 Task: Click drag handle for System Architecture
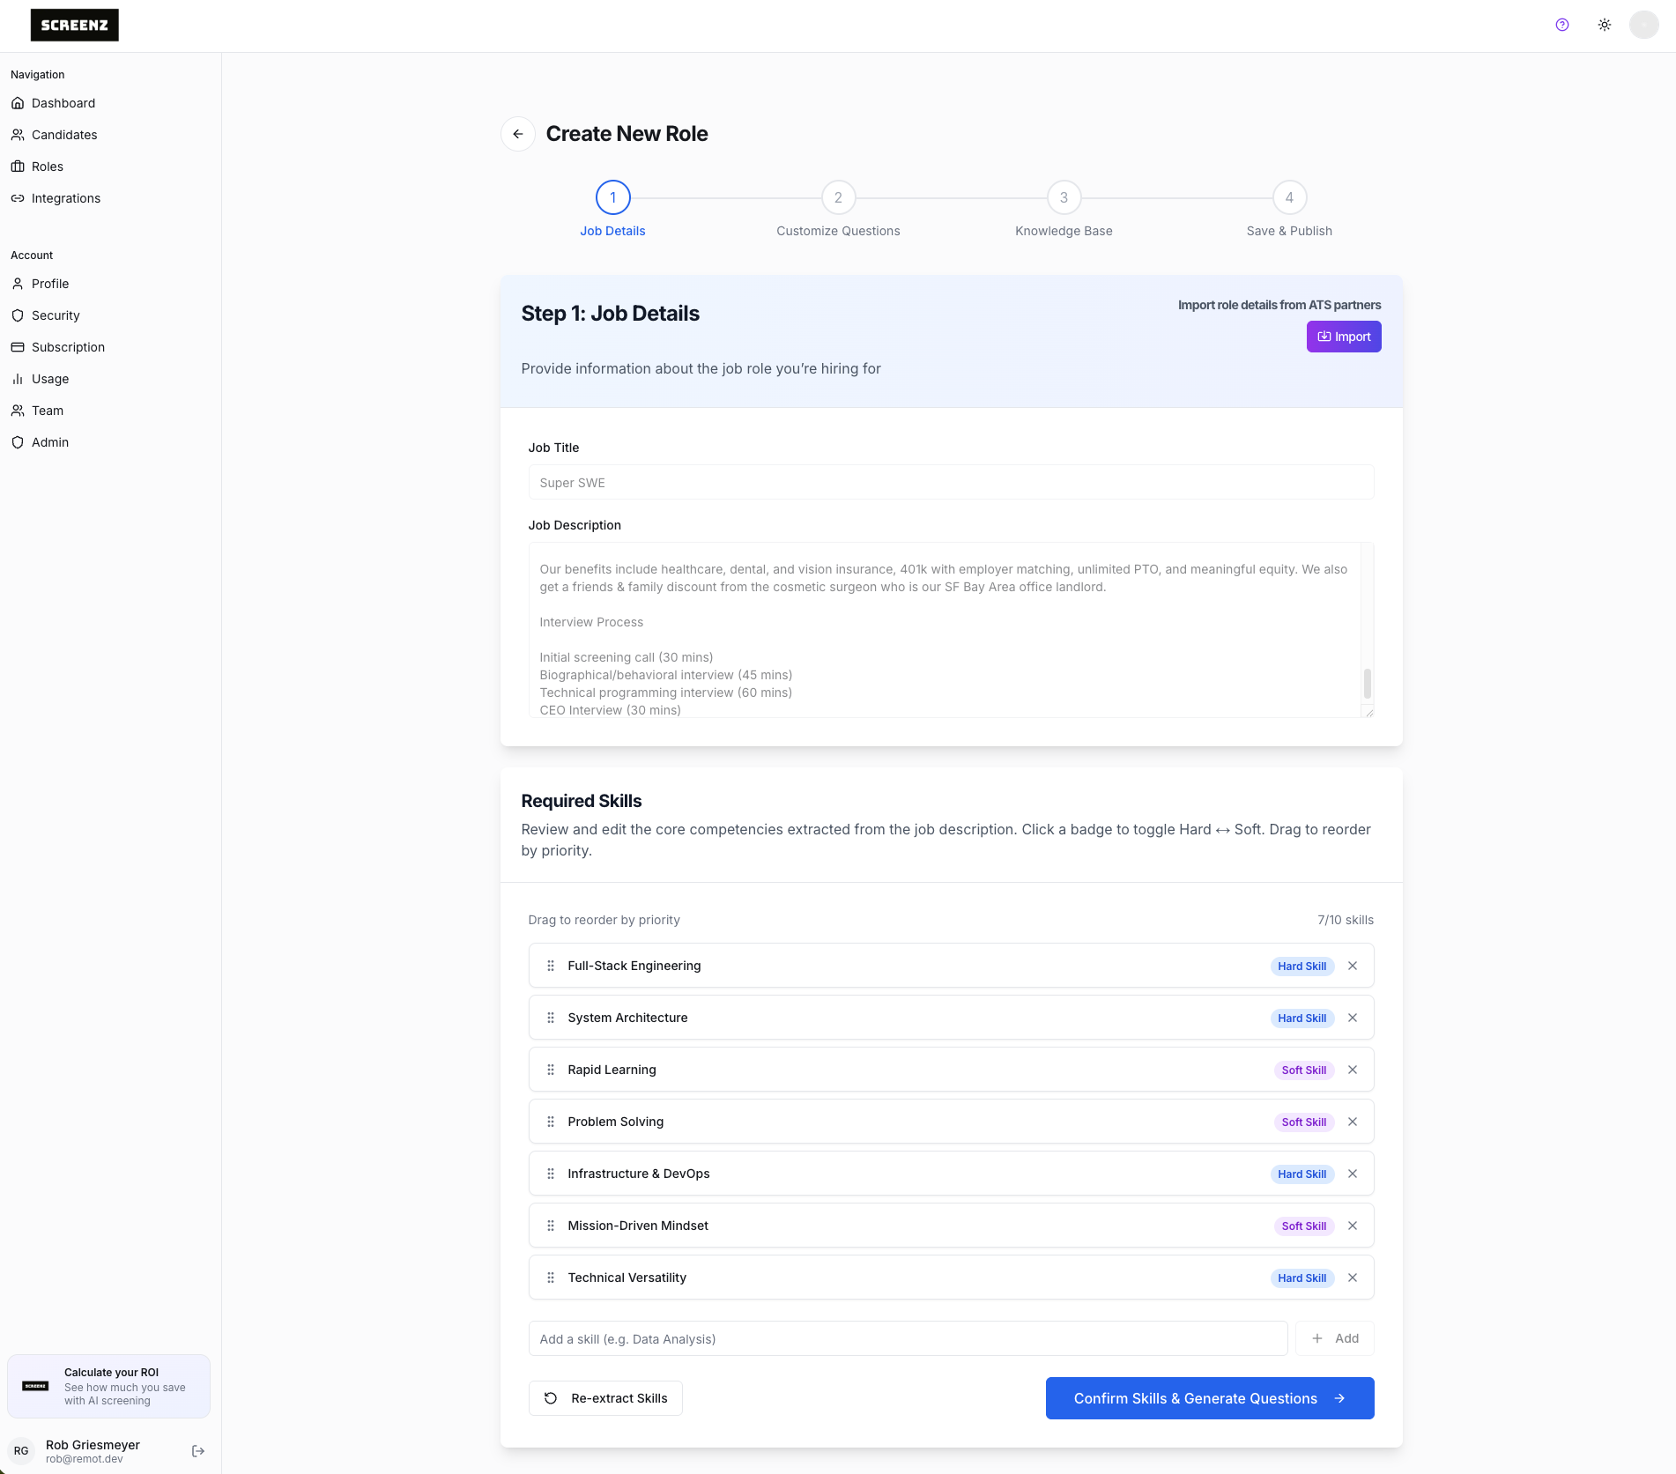[551, 1018]
